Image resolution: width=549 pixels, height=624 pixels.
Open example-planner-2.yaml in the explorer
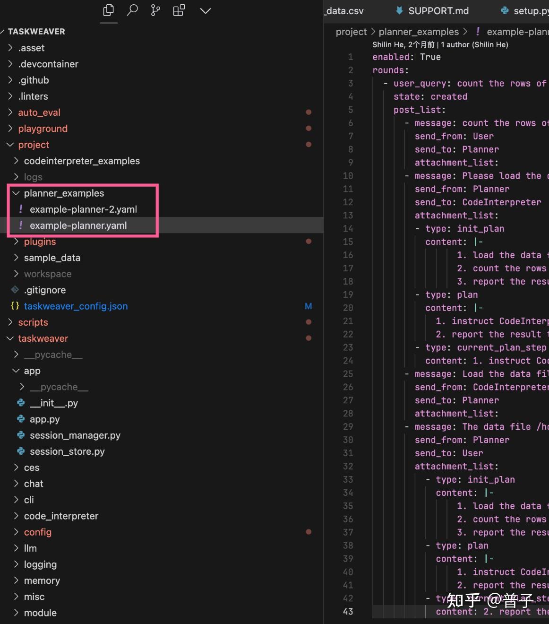[x=83, y=209]
